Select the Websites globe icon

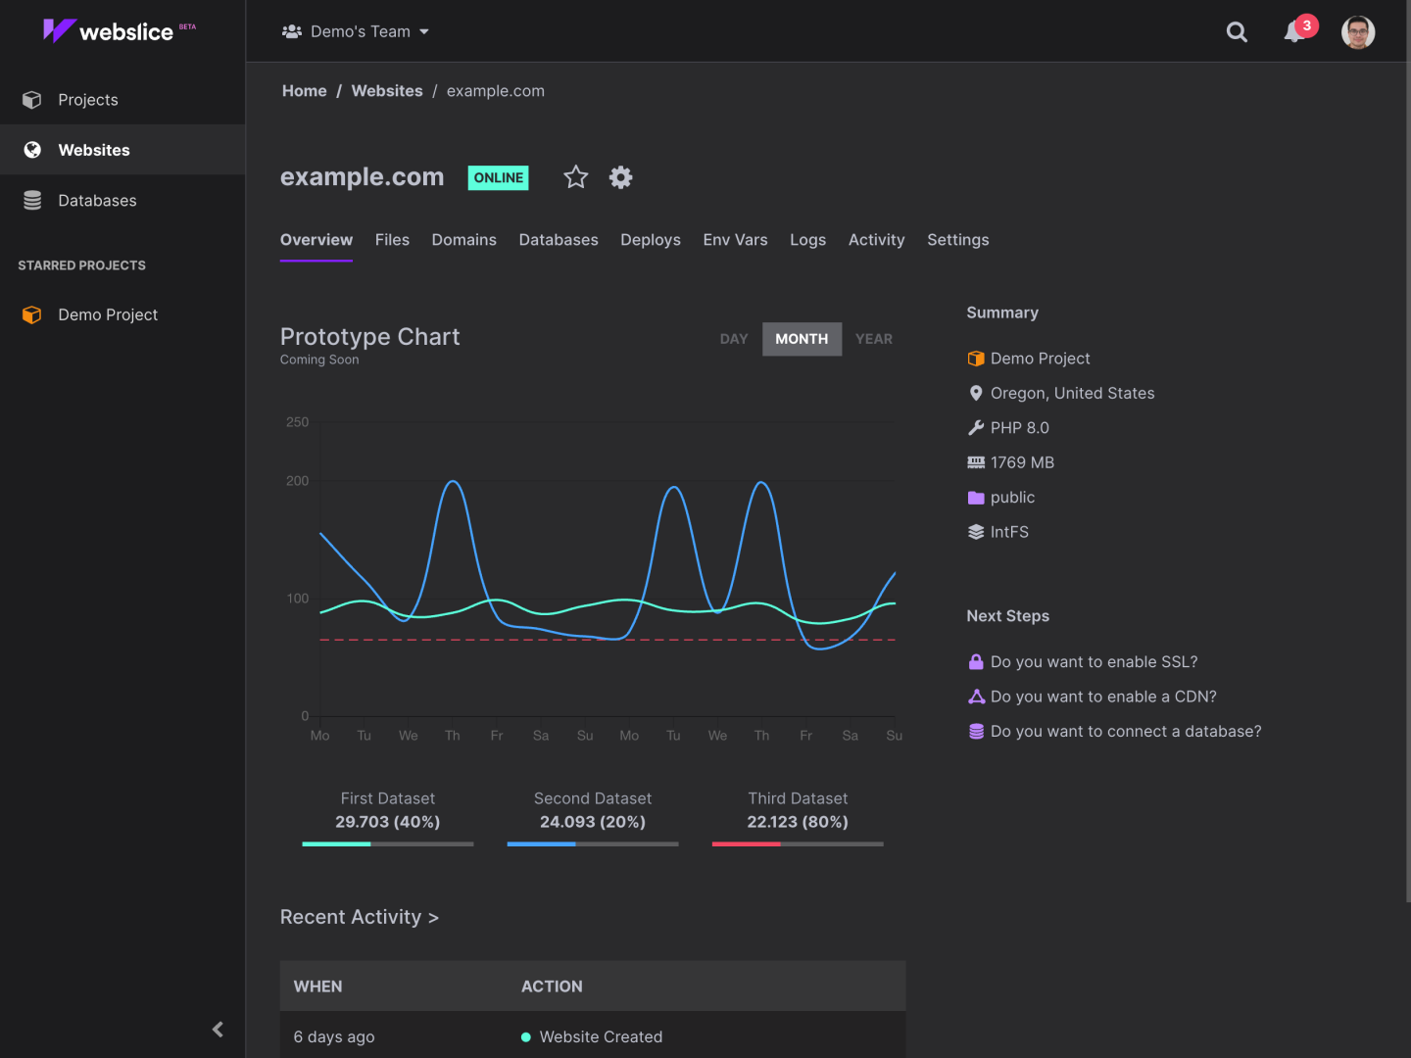click(x=31, y=149)
